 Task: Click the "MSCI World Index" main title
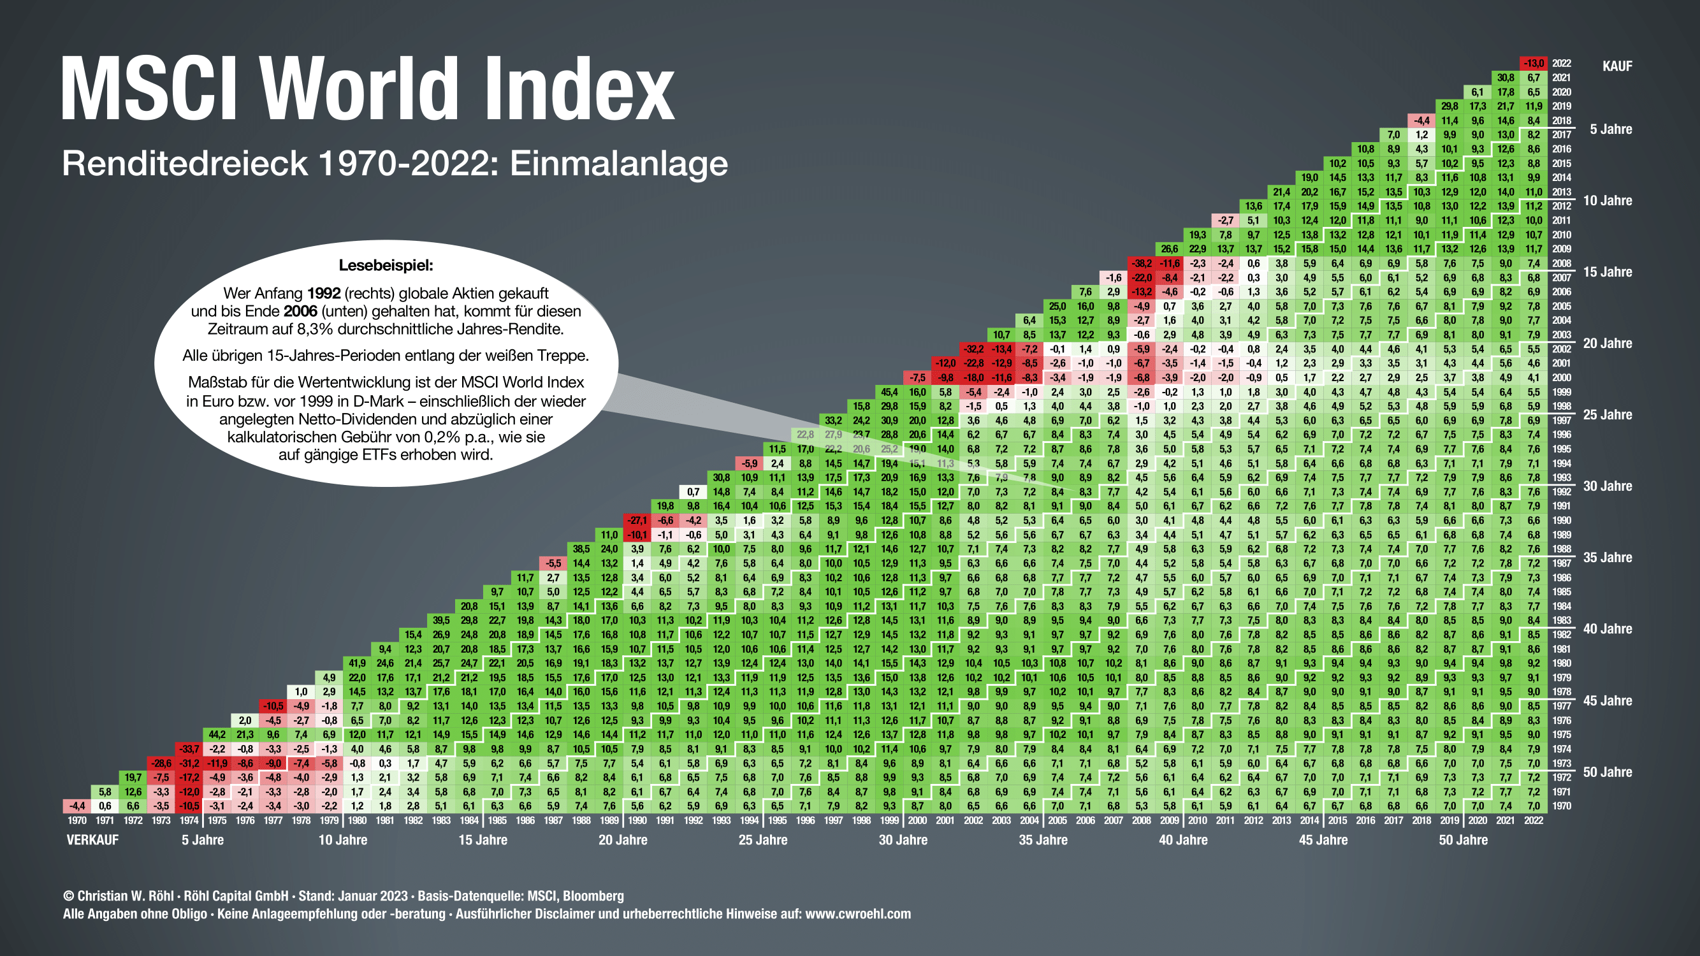tap(368, 89)
